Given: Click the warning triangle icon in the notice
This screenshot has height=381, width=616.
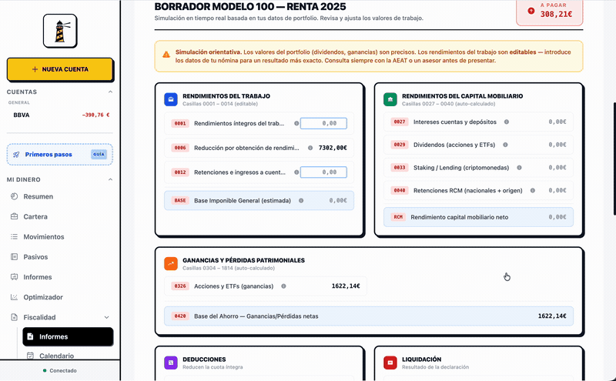Looking at the screenshot, I should [166, 55].
